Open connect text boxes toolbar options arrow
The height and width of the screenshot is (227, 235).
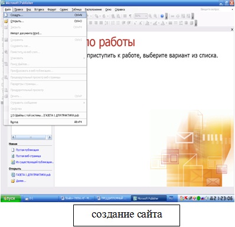click(192, 17)
